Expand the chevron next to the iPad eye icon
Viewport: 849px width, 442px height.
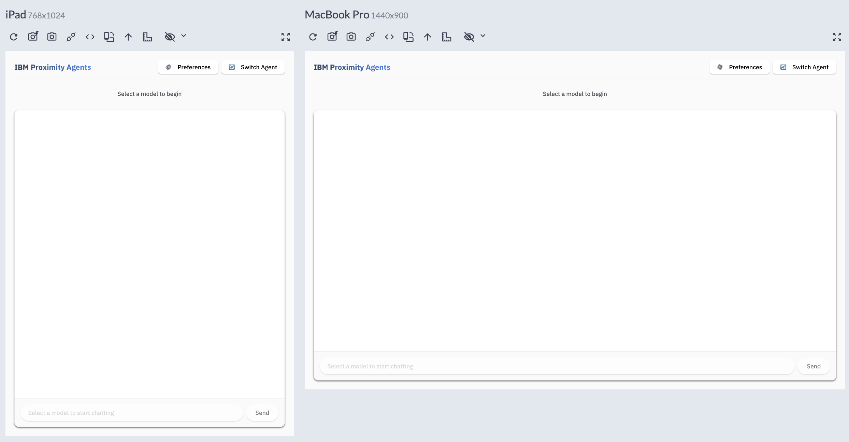[184, 36]
